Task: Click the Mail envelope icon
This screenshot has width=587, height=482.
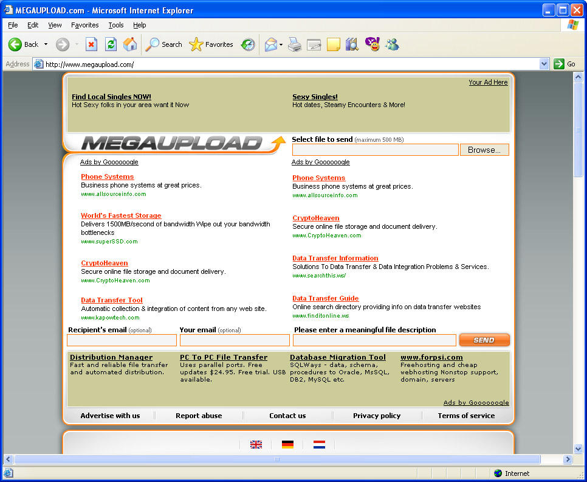Action: pyautogui.click(x=271, y=44)
